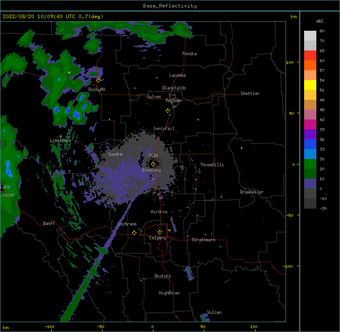Click the white plus marker west of Drumheller
This screenshot has height=332, width=340.
[x=241, y=148]
